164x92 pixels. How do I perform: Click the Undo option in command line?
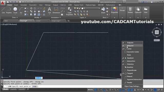pyautogui.click(x=35, y=86)
